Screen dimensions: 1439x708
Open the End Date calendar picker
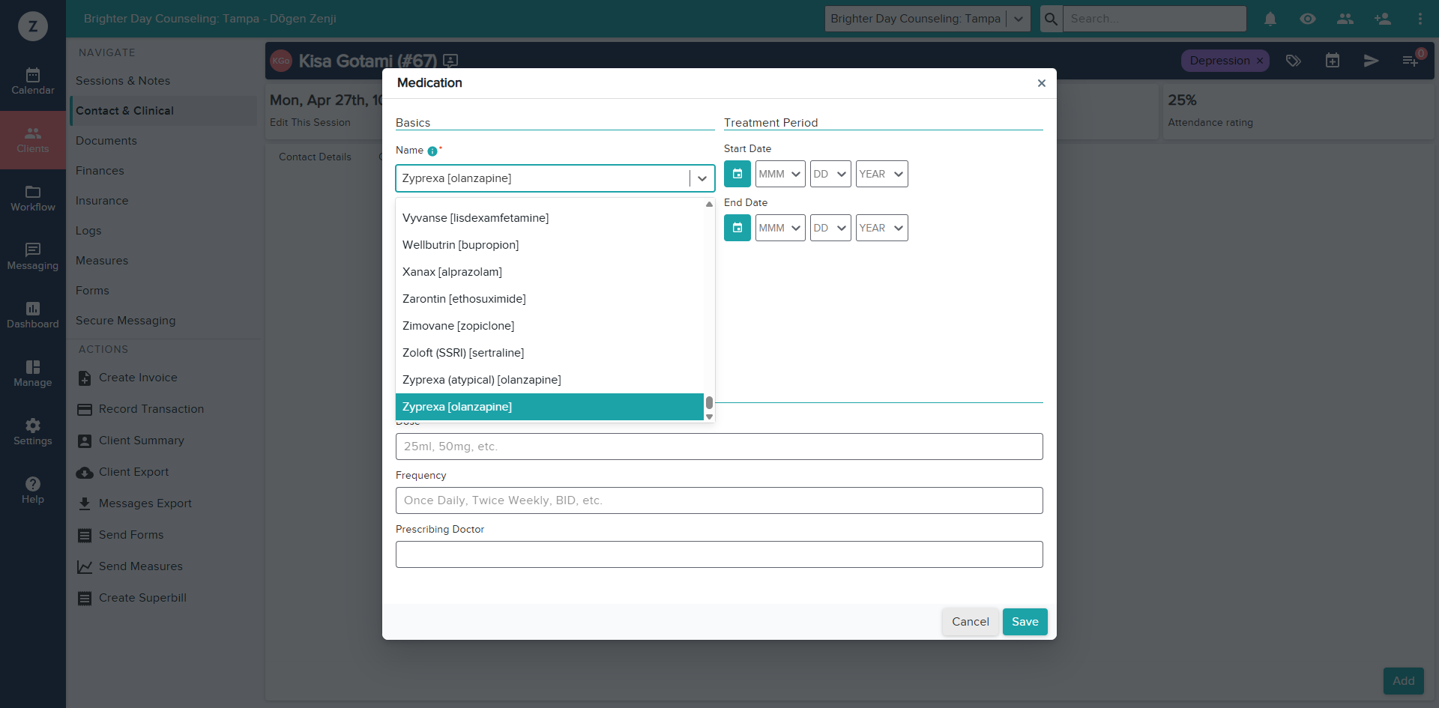pos(737,228)
